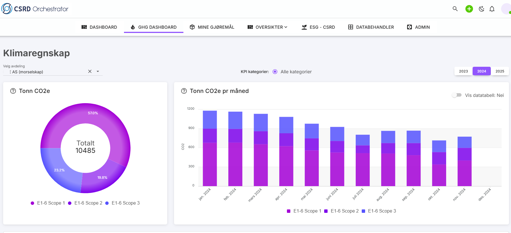Click the Oversikter grid icon
Image resolution: width=511 pixels, height=233 pixels.
250,27
